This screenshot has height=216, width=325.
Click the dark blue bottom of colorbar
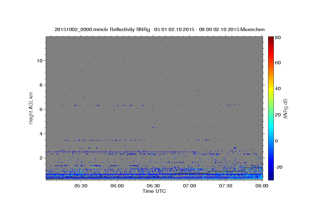coord(271,178)
